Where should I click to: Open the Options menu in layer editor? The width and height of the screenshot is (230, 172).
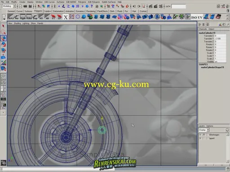[x=210, y=126]
